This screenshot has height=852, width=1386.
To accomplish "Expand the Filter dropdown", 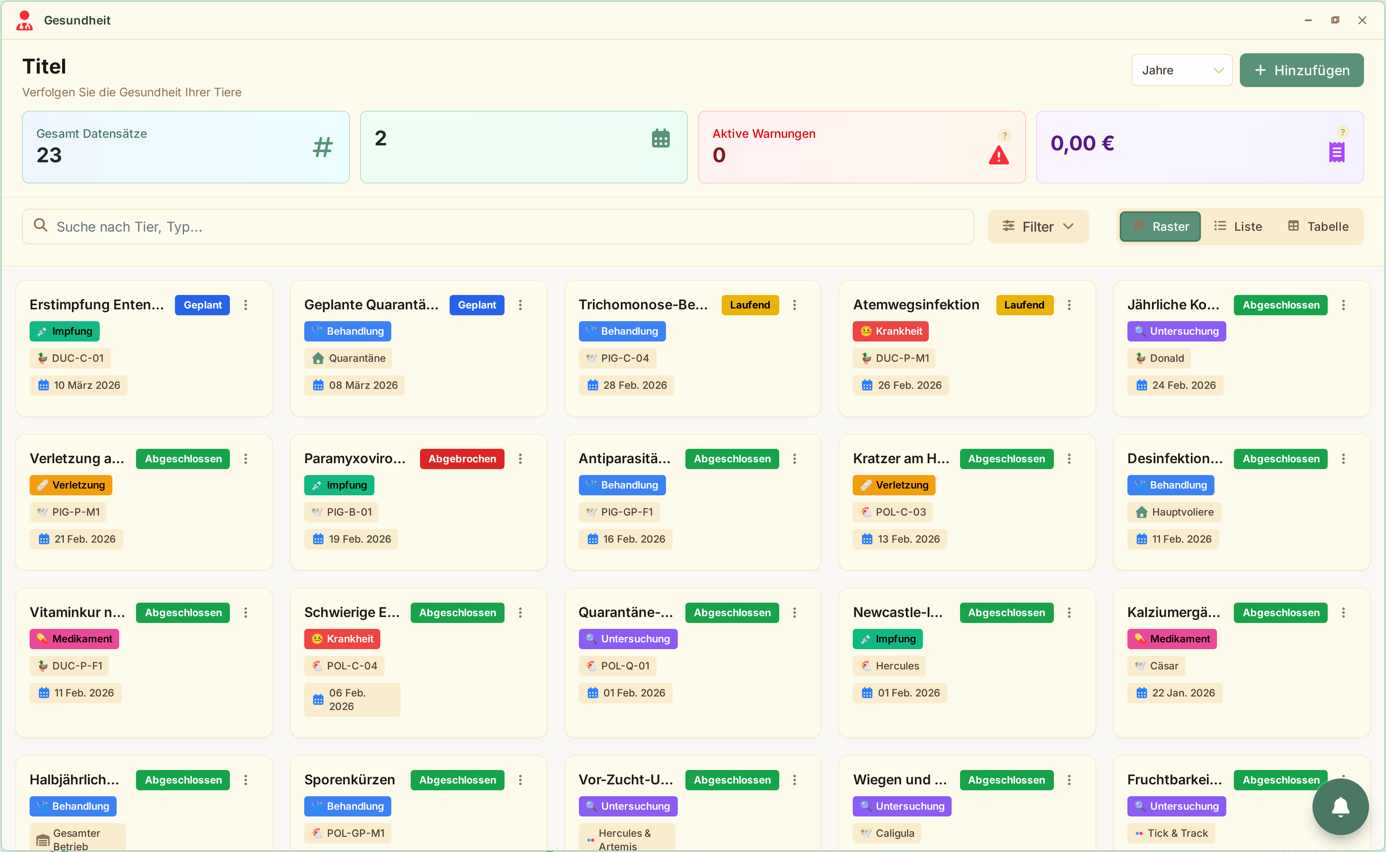I will 1038,227.
